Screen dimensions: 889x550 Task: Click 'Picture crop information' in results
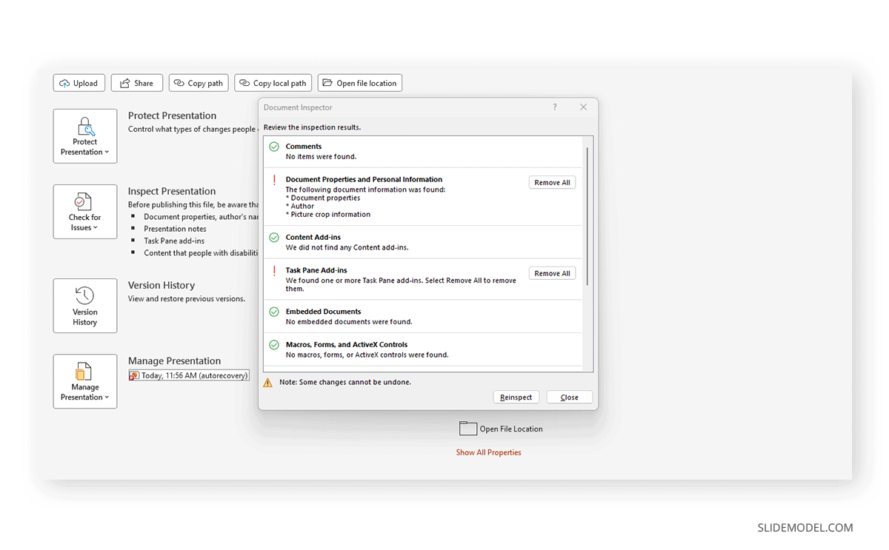click(330, 215)
